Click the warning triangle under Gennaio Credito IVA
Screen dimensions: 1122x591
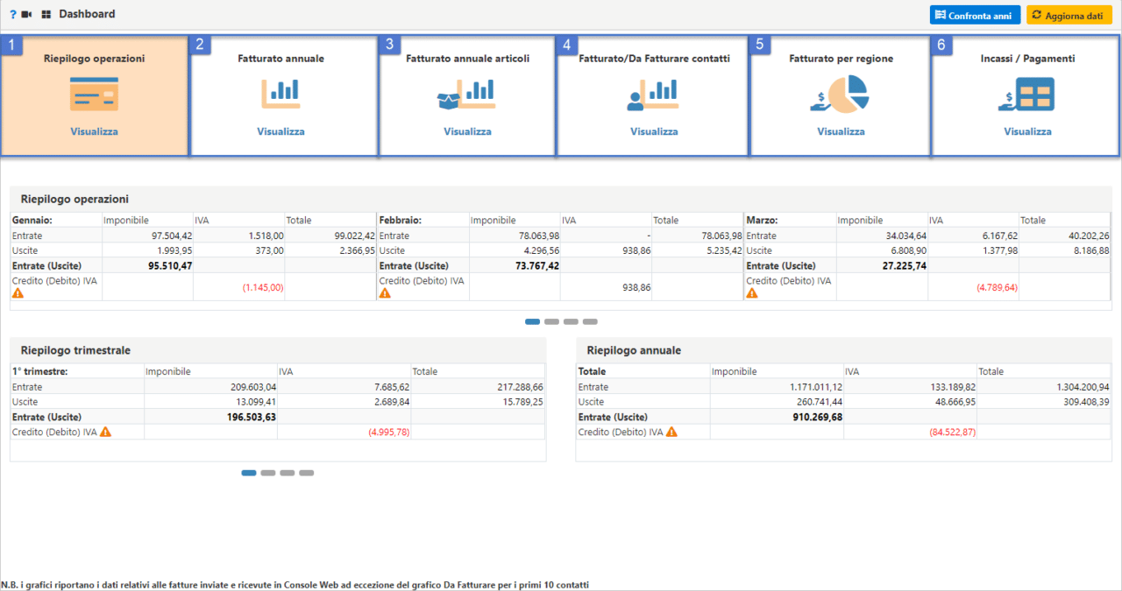(18, 292)
